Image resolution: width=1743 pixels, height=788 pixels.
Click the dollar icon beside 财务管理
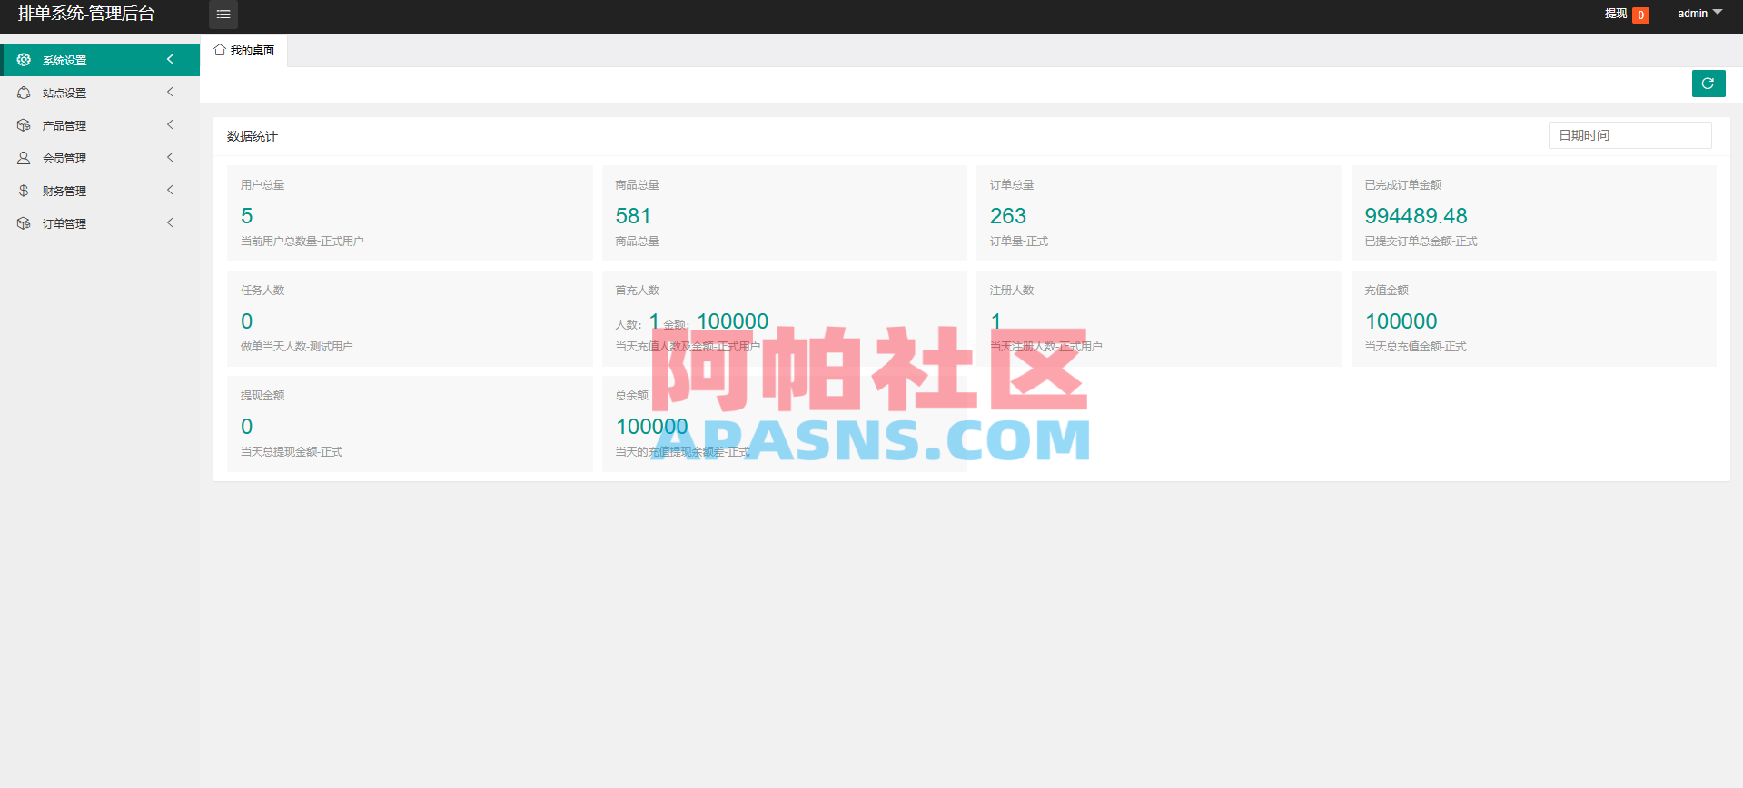click(x=24, y=191)
